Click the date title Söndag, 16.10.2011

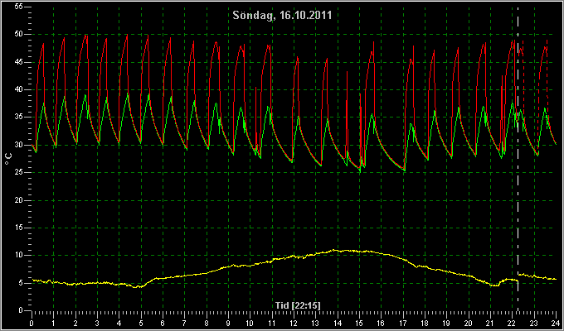282,16
